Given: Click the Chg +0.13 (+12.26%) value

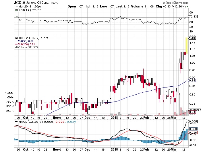Looking at the screenshot, I should point(171,6).
